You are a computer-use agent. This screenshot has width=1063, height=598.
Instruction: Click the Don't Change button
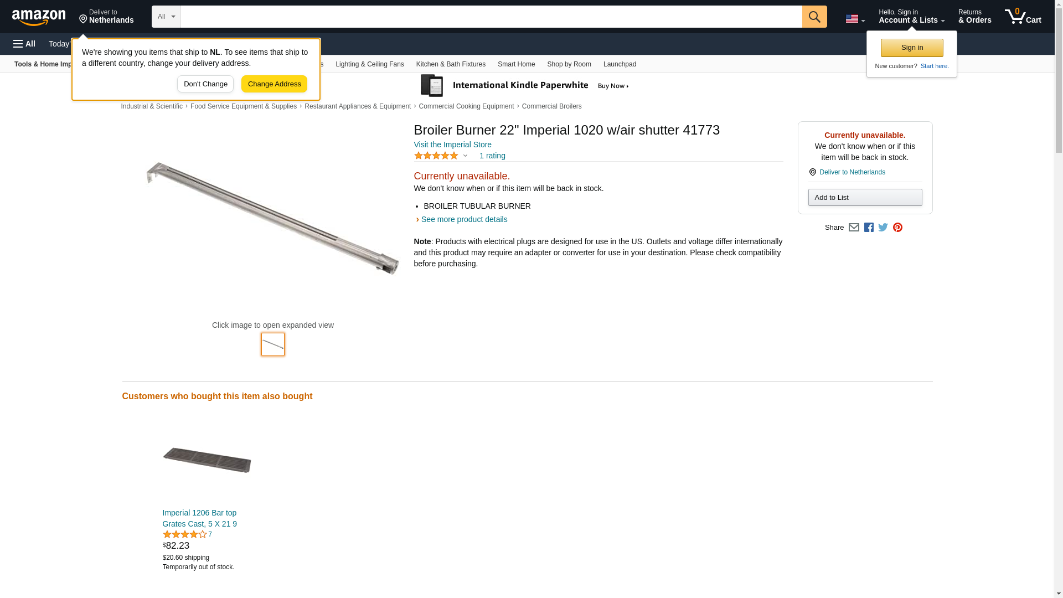coord(205,84)
